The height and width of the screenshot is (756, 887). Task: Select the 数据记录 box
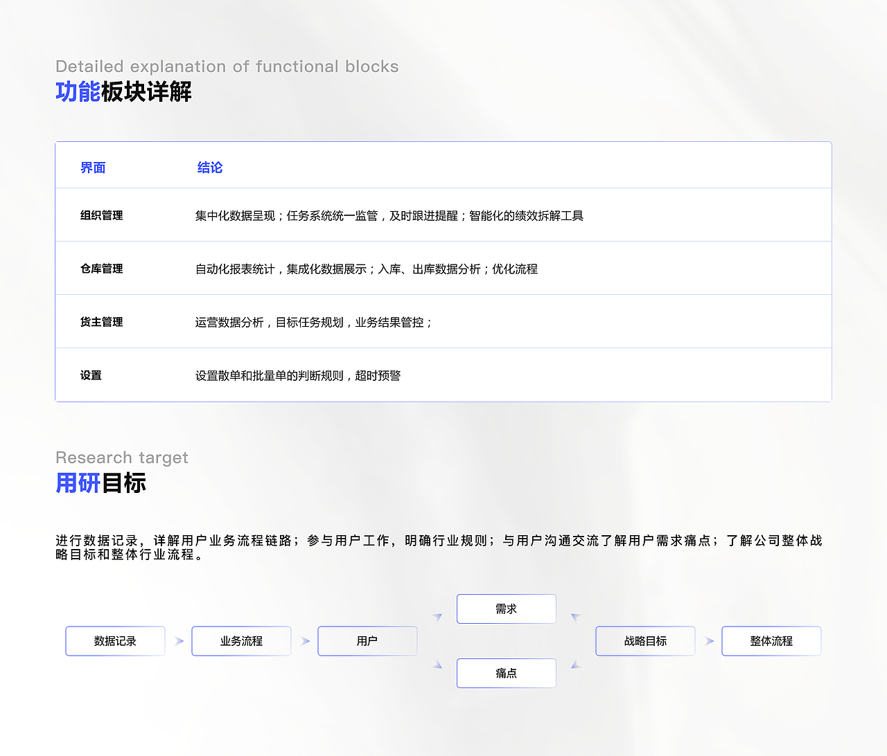point(115,641)
